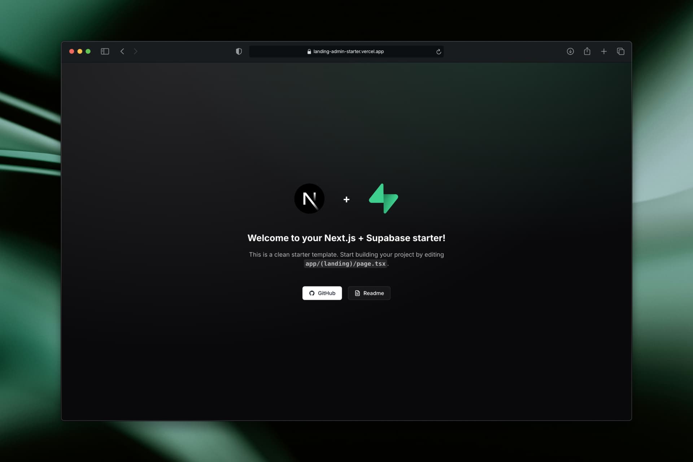Image resolution: width=693 pixels, height=462 pixels.
Task: Open the privacy report shield icon
Action: coord(239,52)
